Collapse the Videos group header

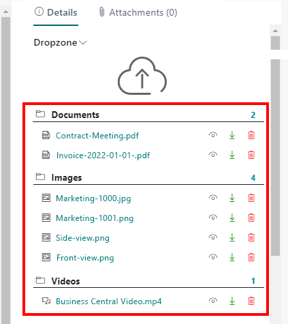pyautogui.click(x=148, y=281)
